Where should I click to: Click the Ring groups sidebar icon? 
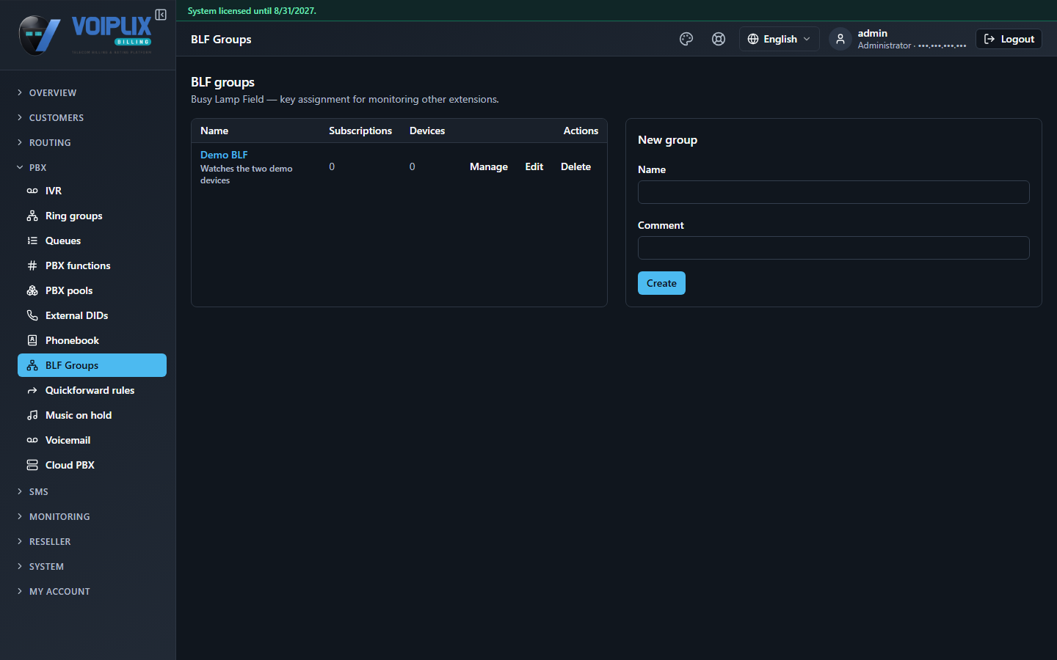32,216
